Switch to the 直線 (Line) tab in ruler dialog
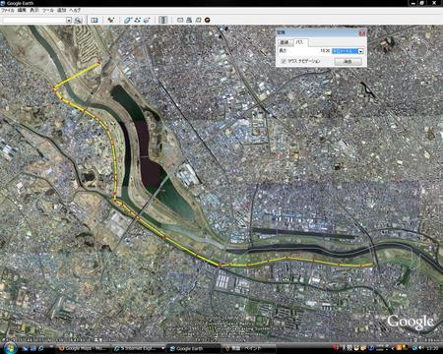Viewport: 443px width, 354px height. (x=285, y=42)
